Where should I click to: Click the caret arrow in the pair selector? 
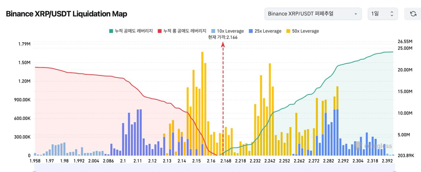pyautogui.click(x=356, y=14)
